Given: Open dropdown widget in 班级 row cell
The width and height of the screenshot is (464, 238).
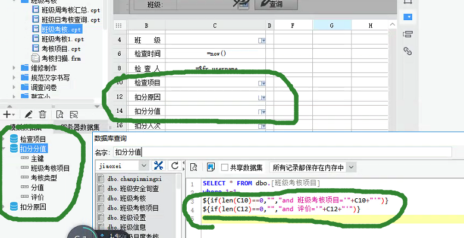Looking at the screenshot, I should click(262, 41).
